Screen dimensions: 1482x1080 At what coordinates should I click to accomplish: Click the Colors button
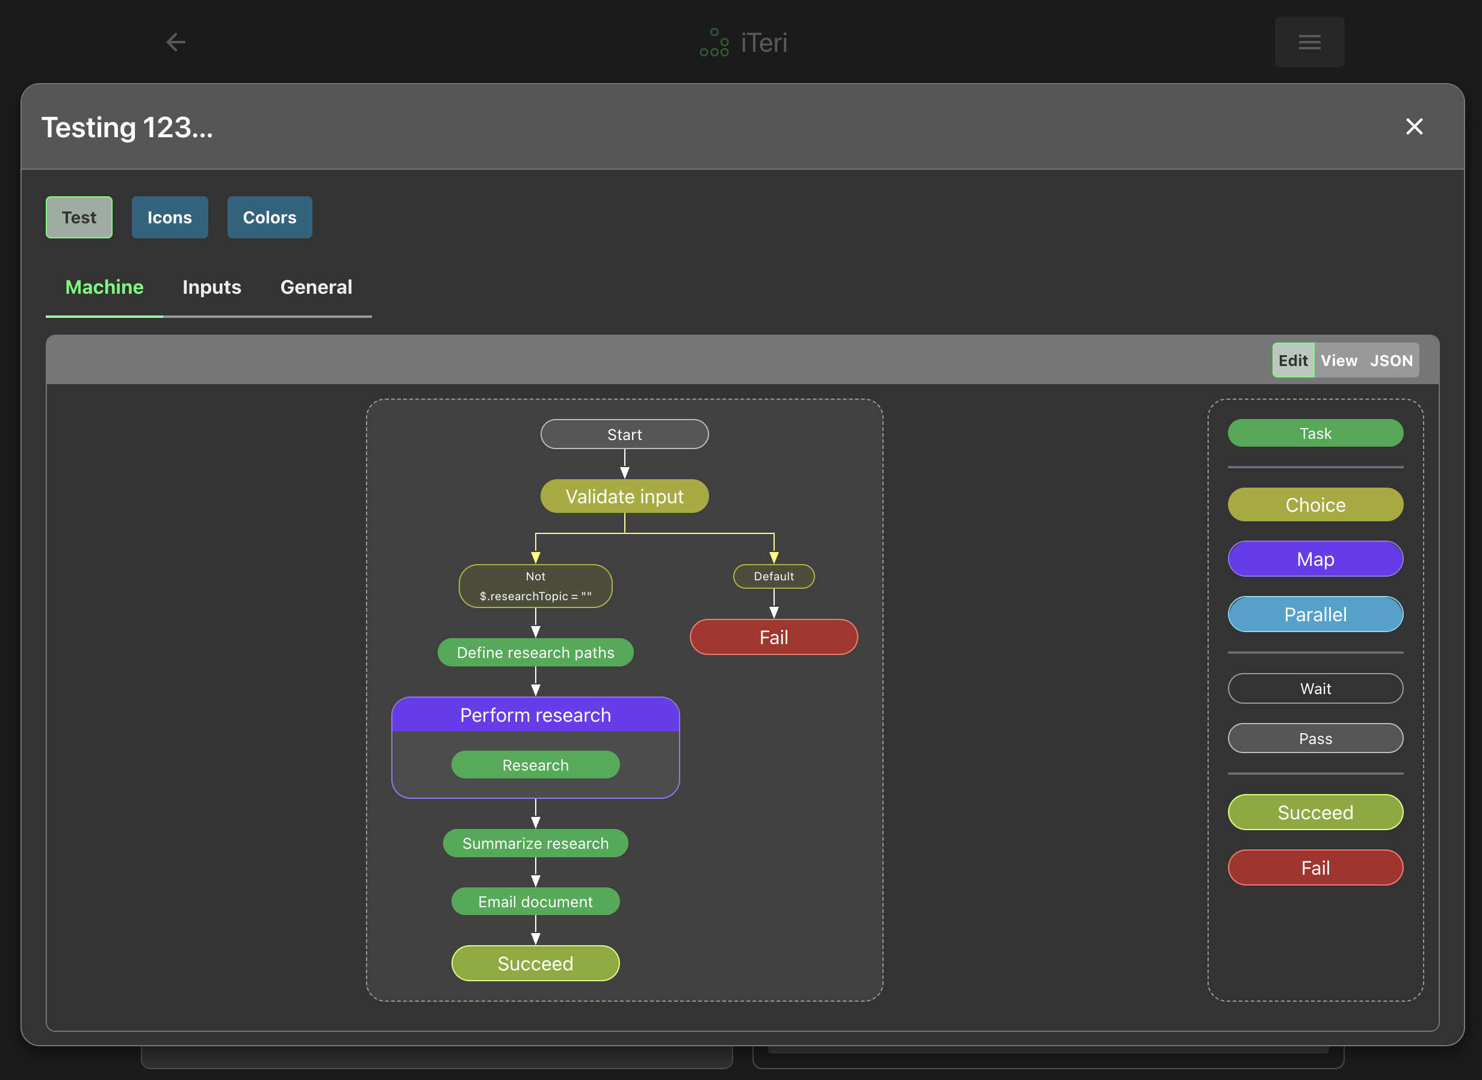268,217
